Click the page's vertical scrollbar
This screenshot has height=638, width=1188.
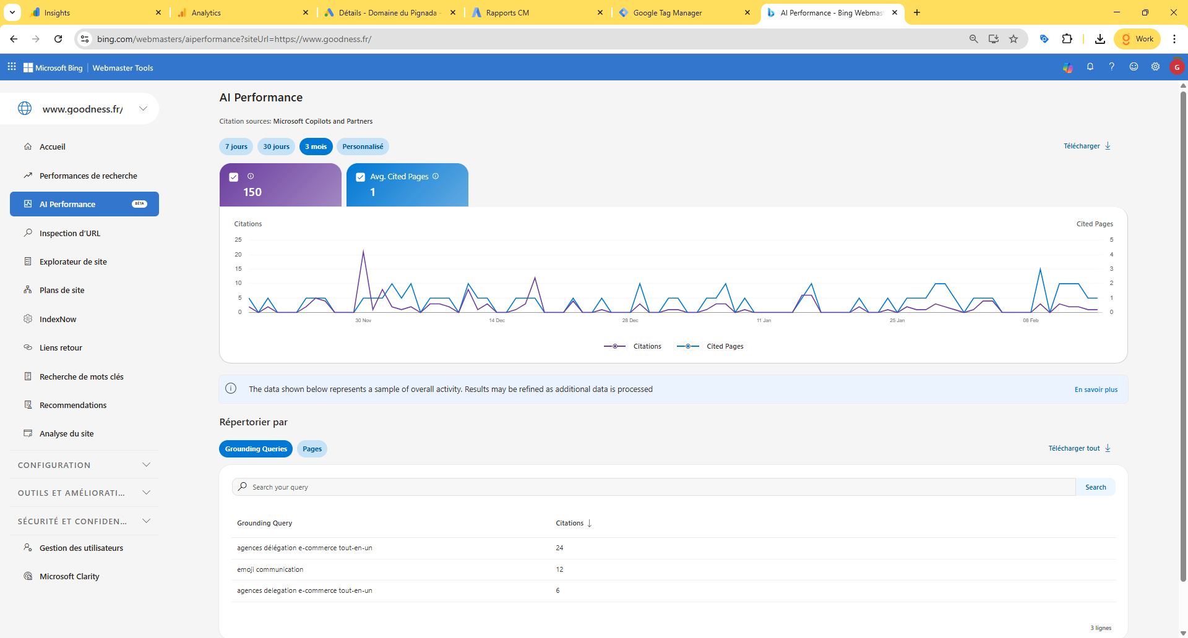coord(1183,334)
